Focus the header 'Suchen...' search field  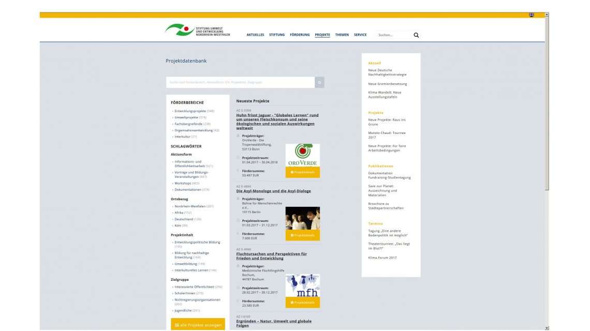click(x=393, y=35)
